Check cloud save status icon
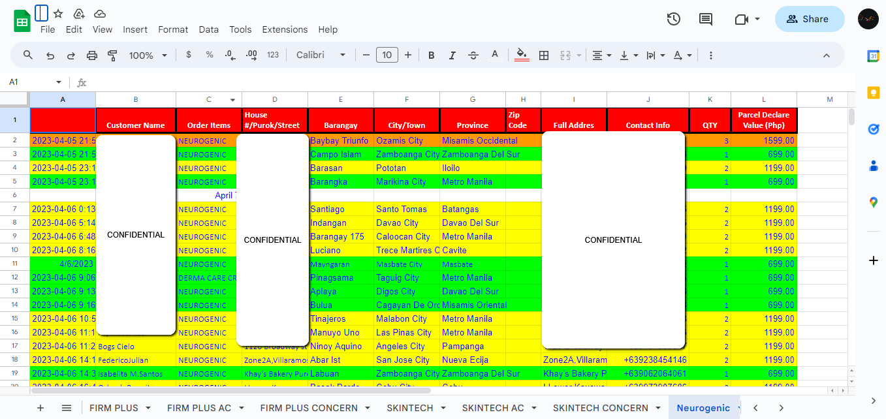This screenshot has height=419, width=886. point(100,14)
